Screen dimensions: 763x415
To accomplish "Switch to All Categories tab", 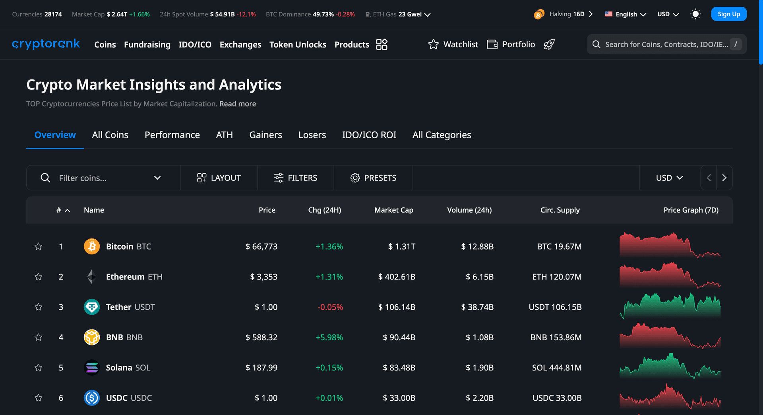I will coord(442,135).
